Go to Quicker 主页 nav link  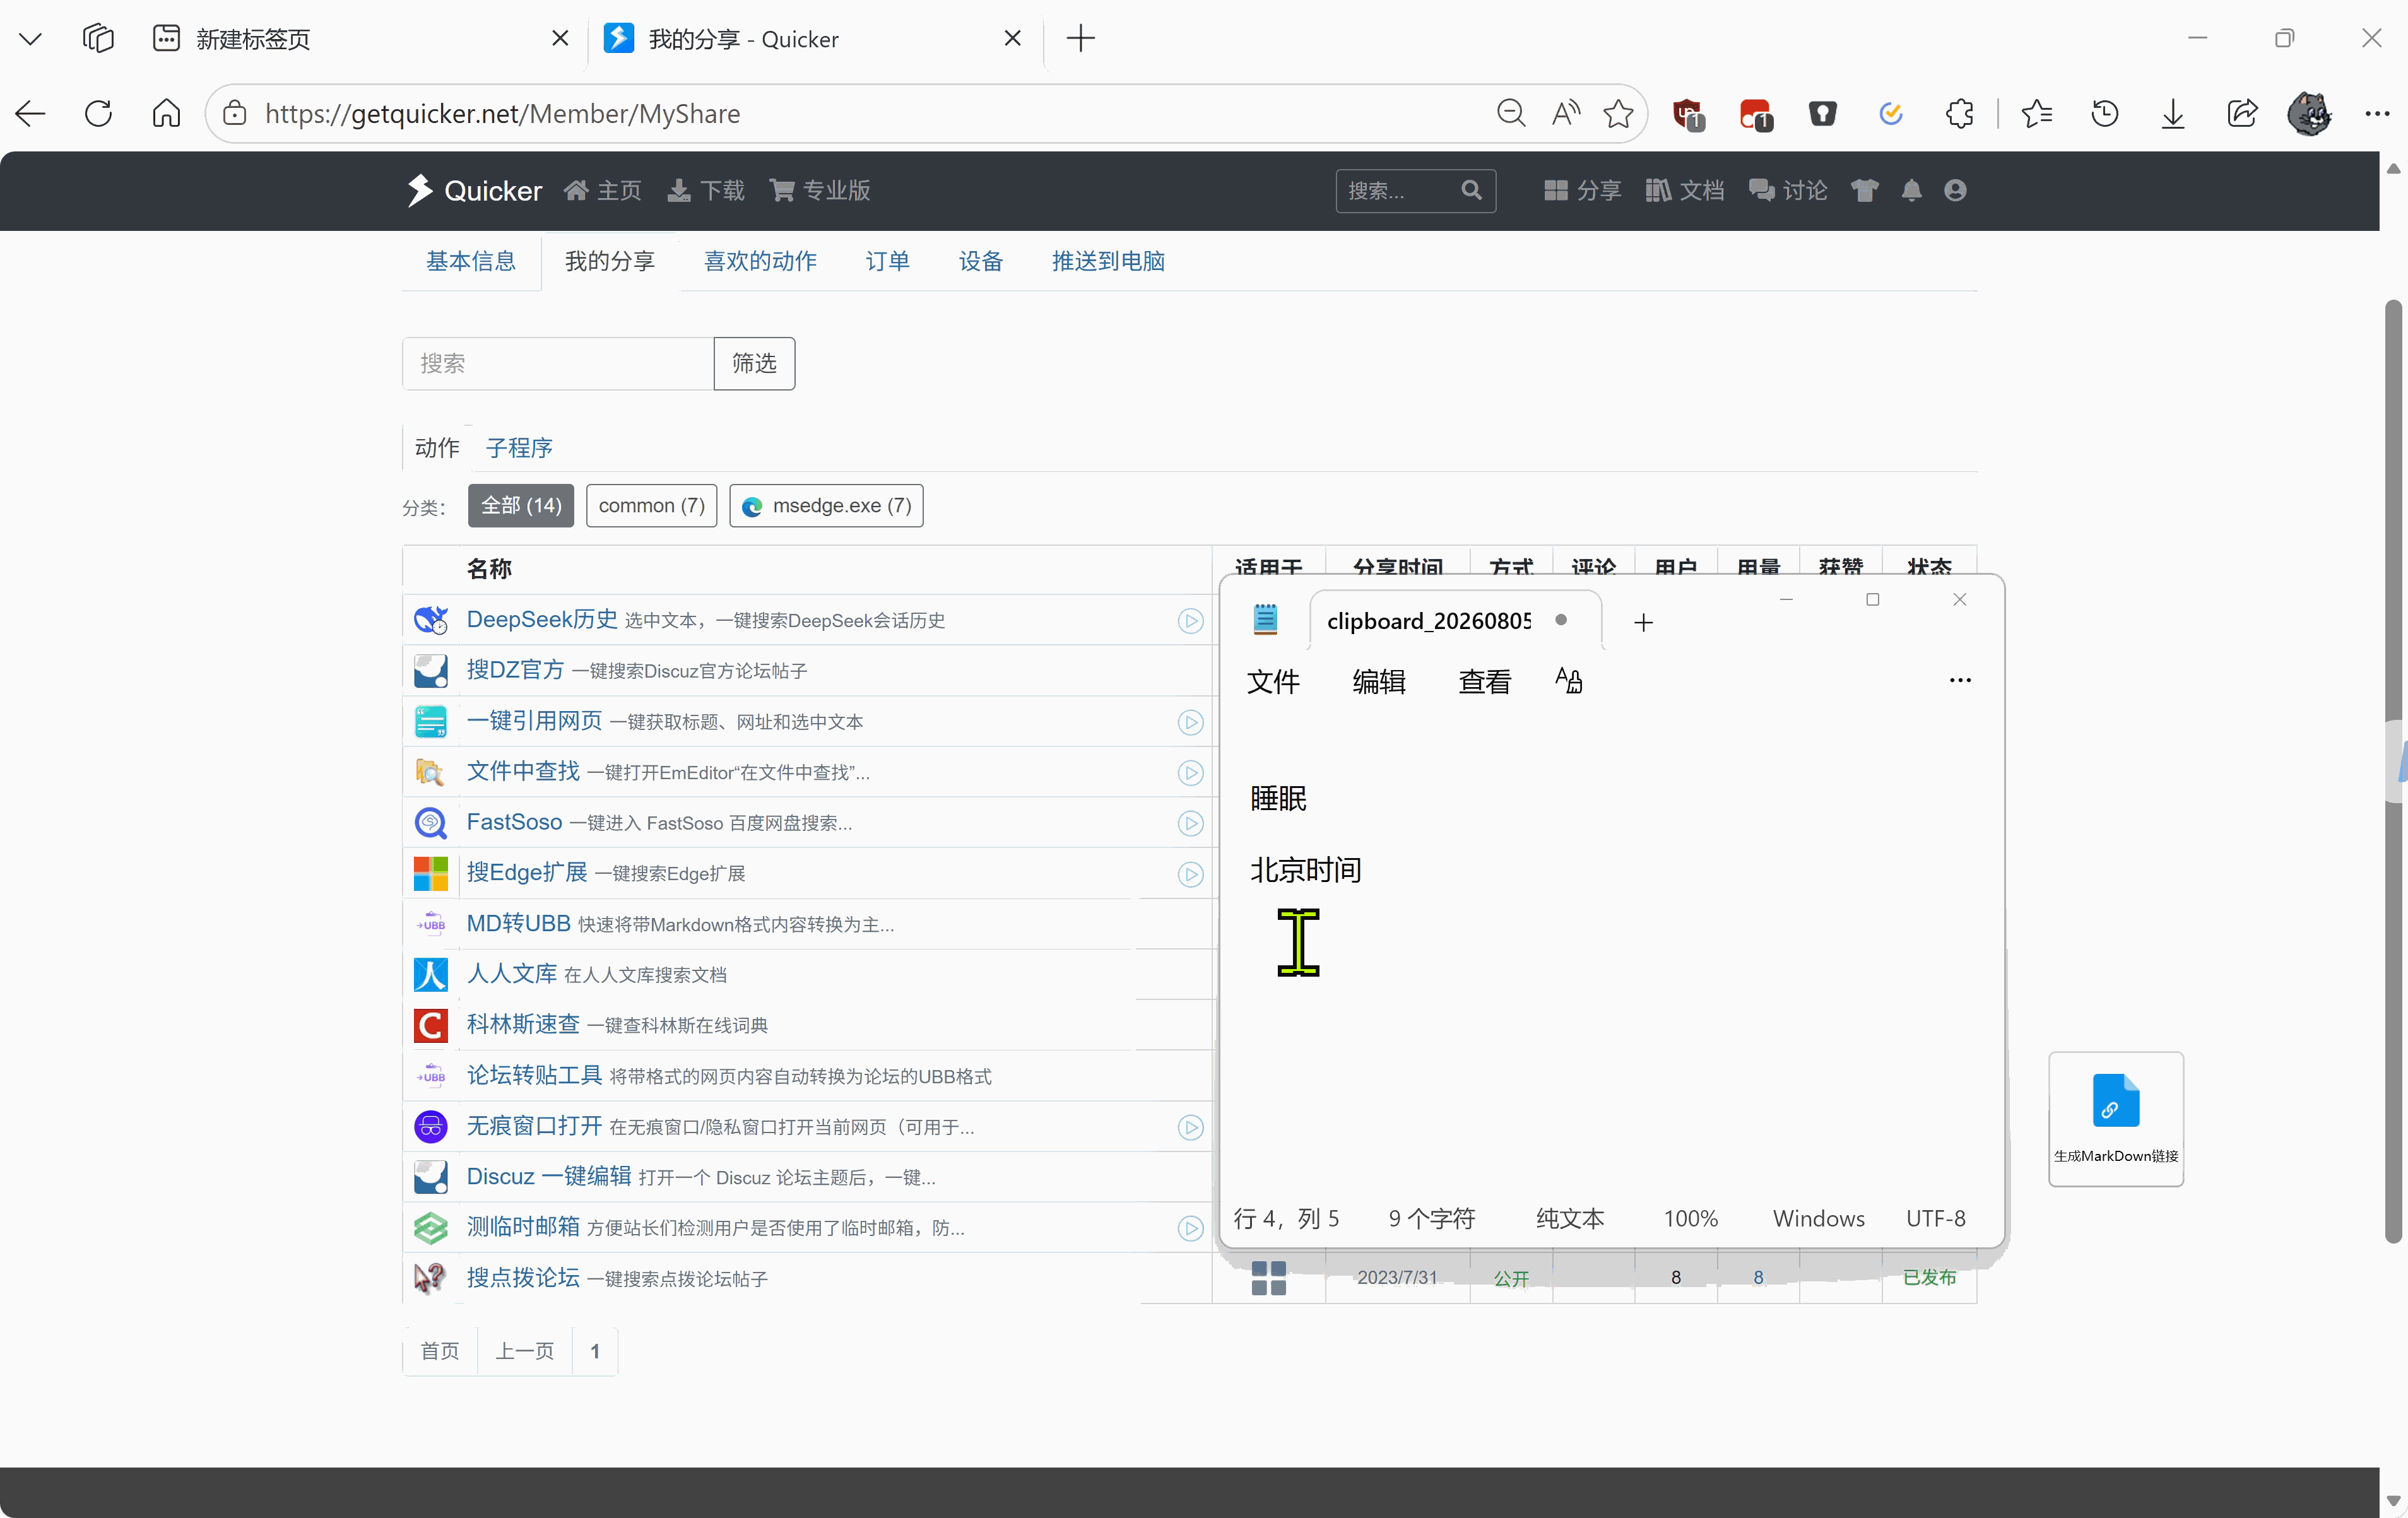pyautogui.click(x=603, y=190)
